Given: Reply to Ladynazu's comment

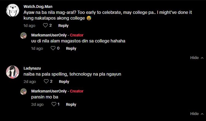Looking at the screenshot, I should pos(64,81).
